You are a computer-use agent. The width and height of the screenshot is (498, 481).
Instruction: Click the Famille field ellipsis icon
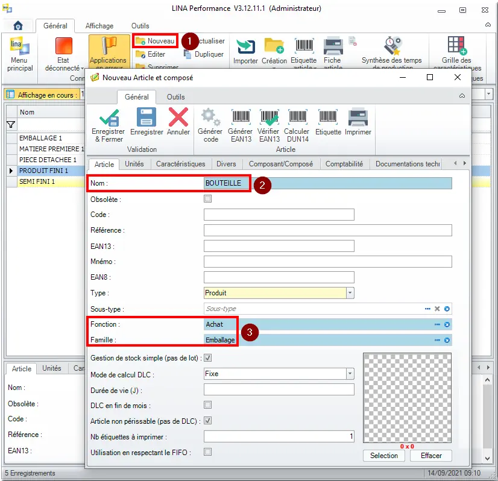[x=437, y=340]
